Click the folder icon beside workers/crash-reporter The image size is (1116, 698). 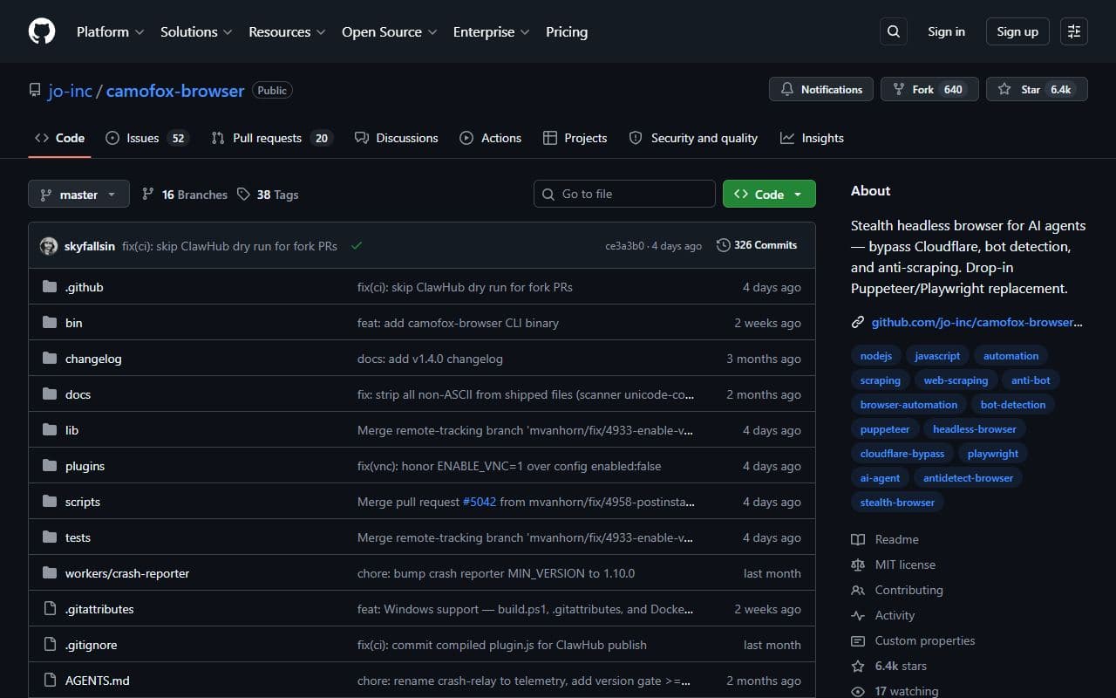click(x=50, y=573)
